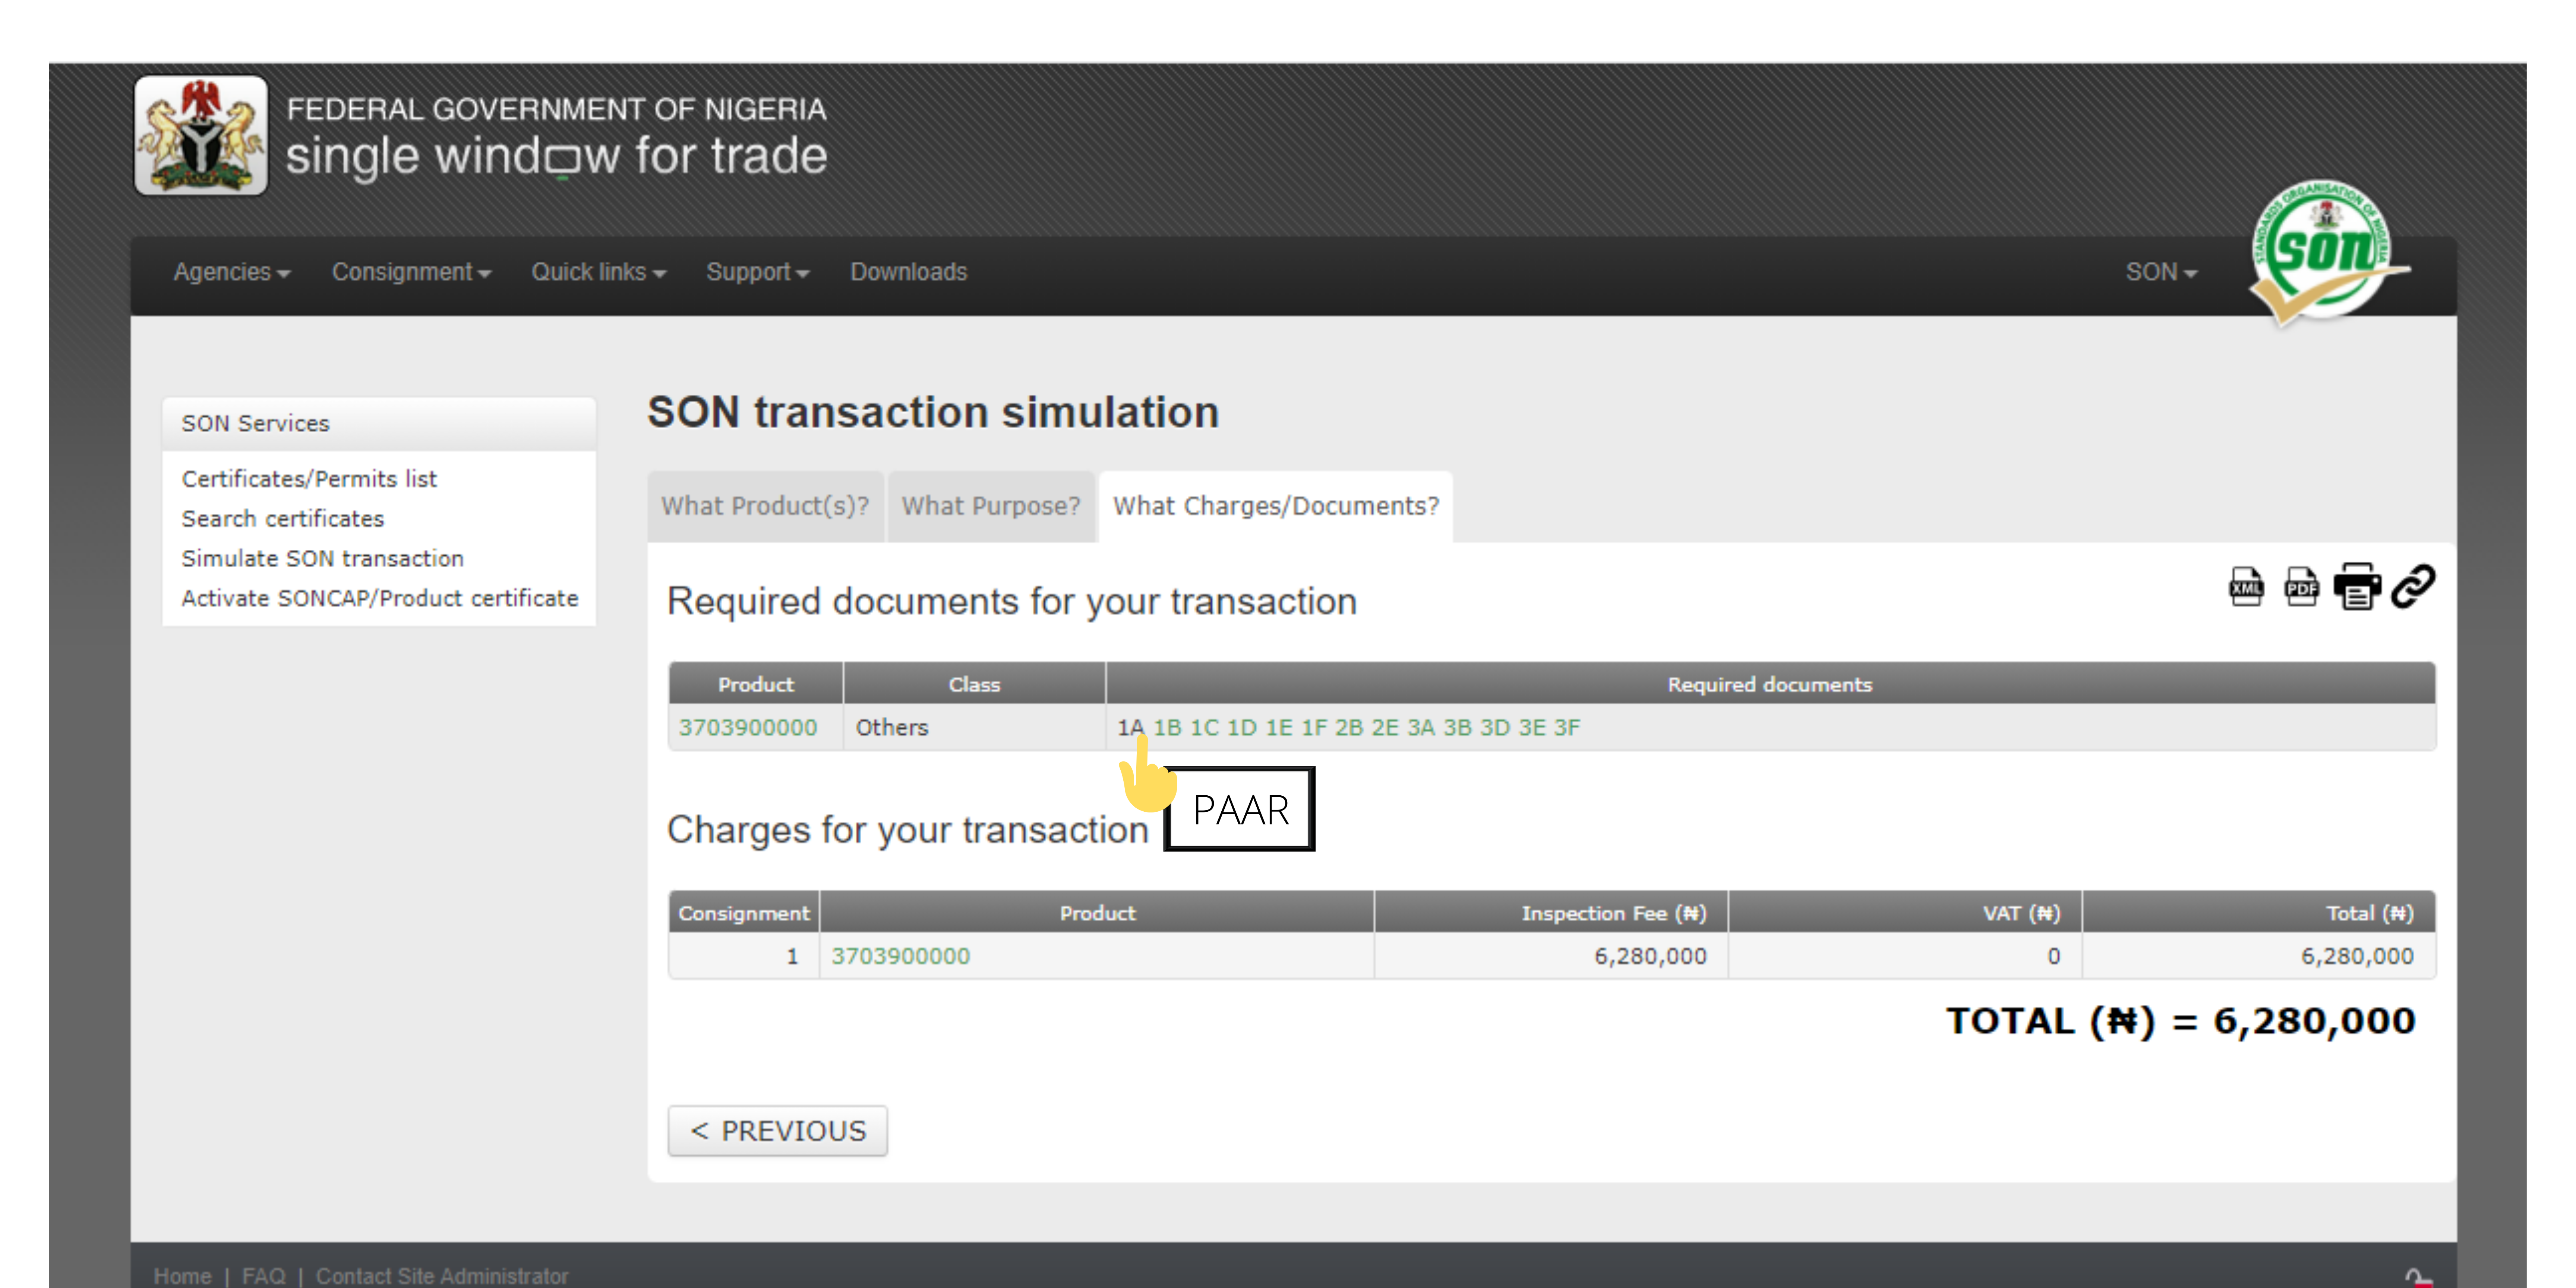The width and height of the screenshot is (2576, 1288).
Task: Click the single window for trade title
Action: (x=557, y=156)
